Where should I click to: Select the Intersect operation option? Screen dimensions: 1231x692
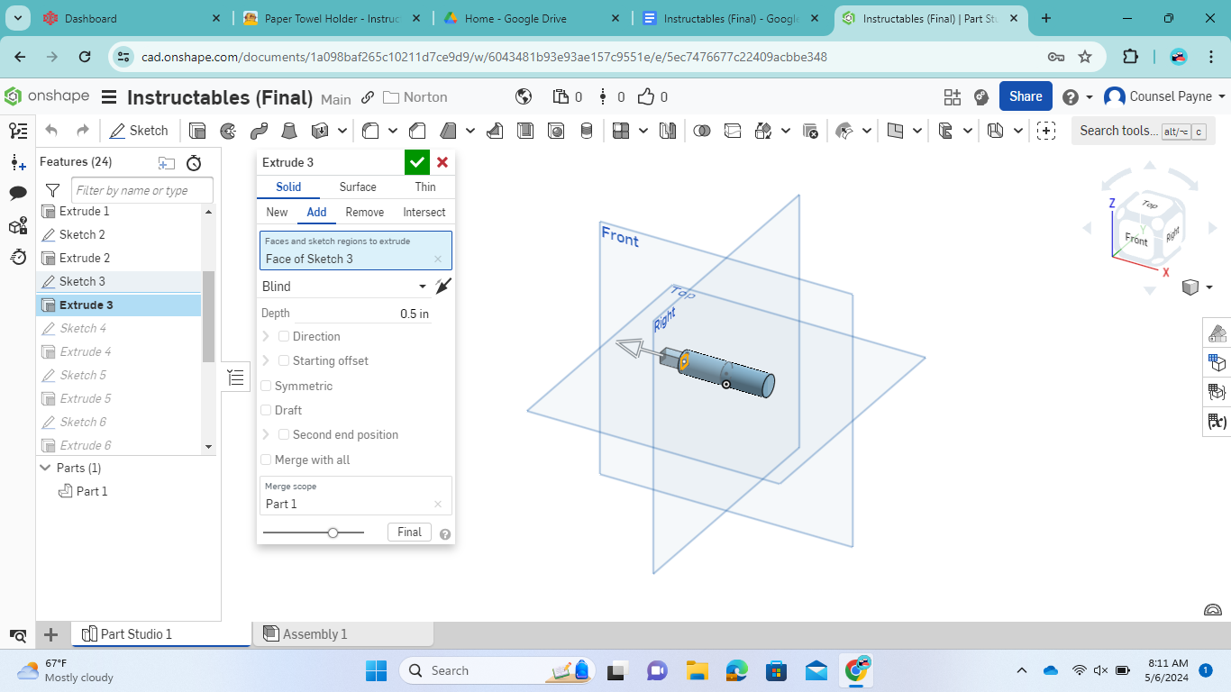[x=424, y=212]
